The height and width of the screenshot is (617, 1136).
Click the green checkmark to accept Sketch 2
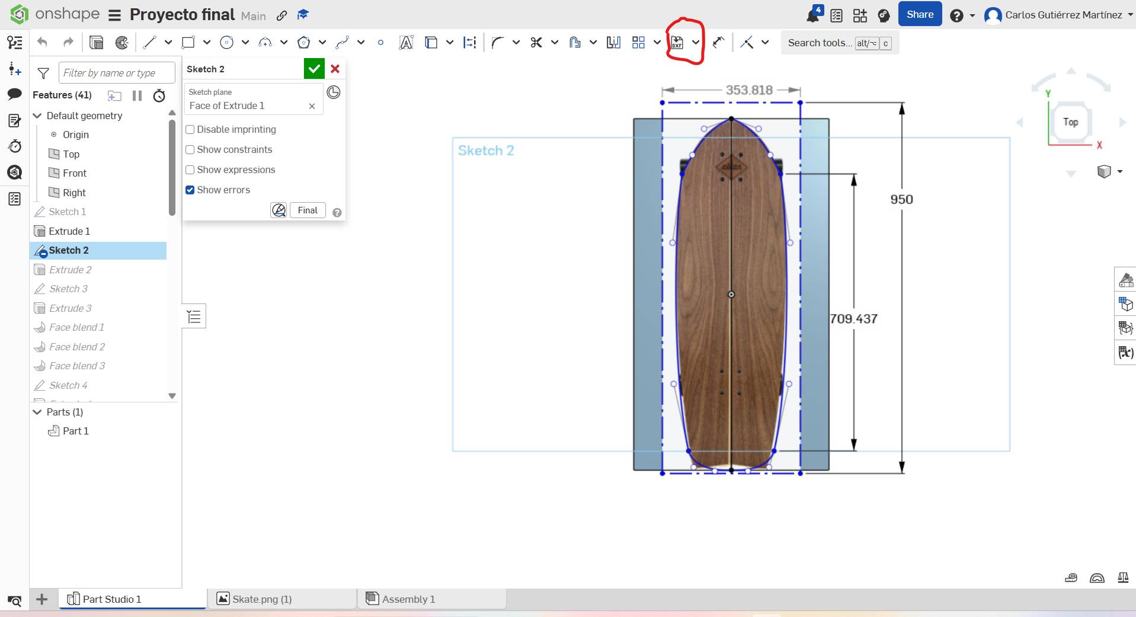coord(313,68)
